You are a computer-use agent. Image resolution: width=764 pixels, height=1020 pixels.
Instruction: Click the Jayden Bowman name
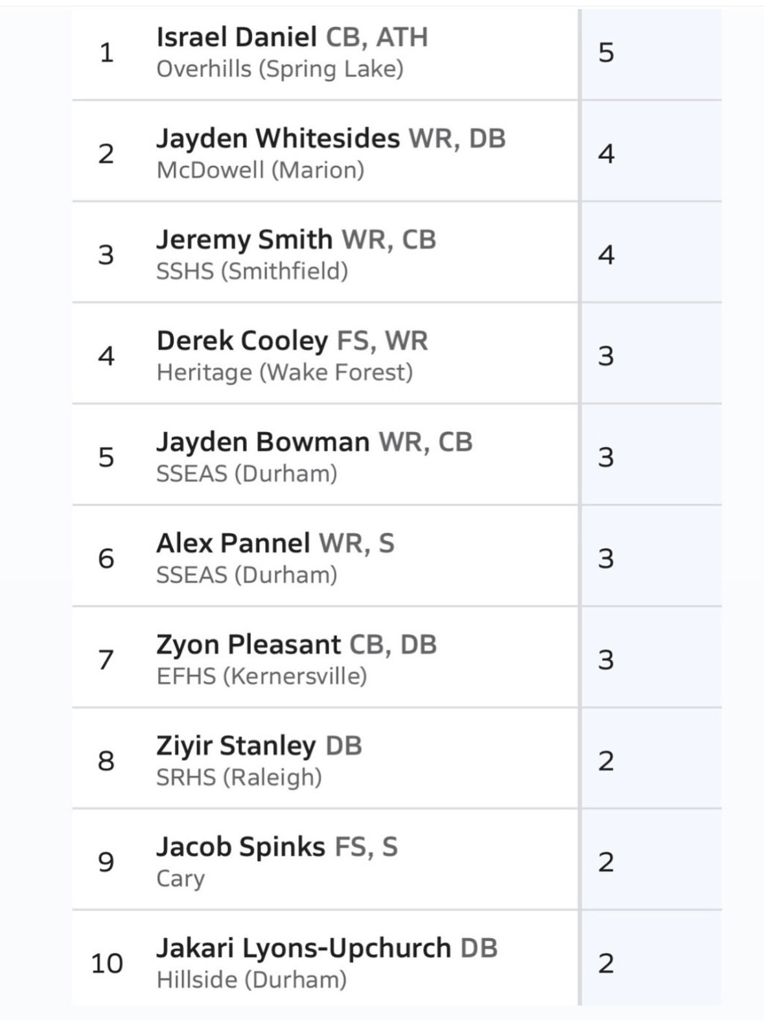click(262, 442)
